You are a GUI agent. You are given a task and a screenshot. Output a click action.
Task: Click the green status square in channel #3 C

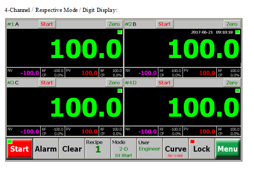(x=120, y=90)
